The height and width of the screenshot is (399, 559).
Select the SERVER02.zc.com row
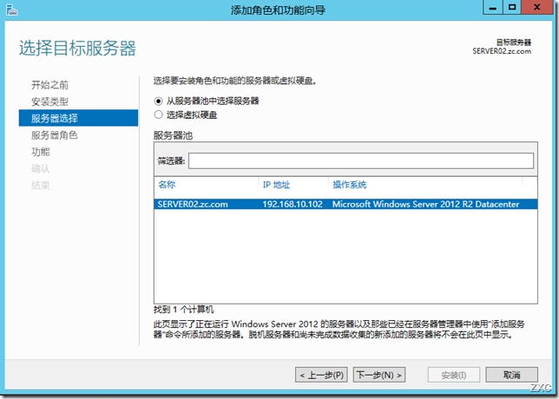click(x=345, y=204)
